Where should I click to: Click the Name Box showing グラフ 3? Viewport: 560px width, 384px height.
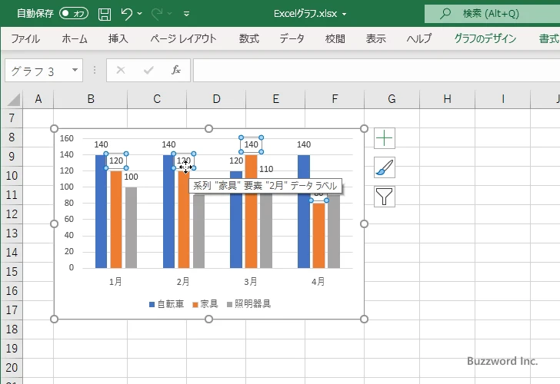point(38,71)
